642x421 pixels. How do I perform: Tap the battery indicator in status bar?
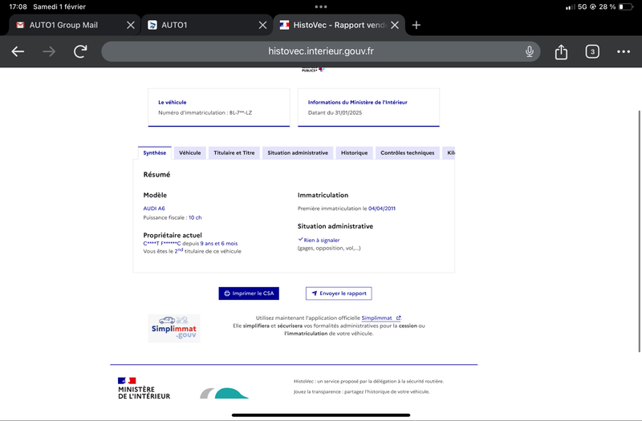(x=626, y=6)
